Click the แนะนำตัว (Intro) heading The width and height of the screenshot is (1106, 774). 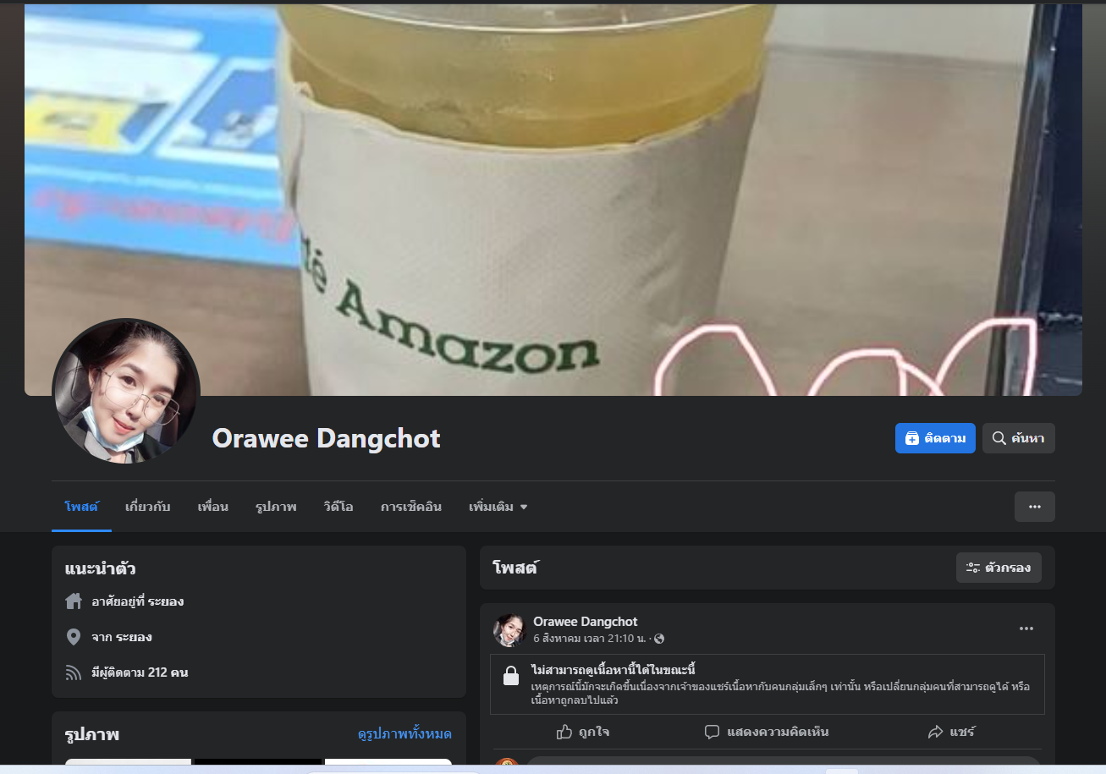tap(101, 568)
